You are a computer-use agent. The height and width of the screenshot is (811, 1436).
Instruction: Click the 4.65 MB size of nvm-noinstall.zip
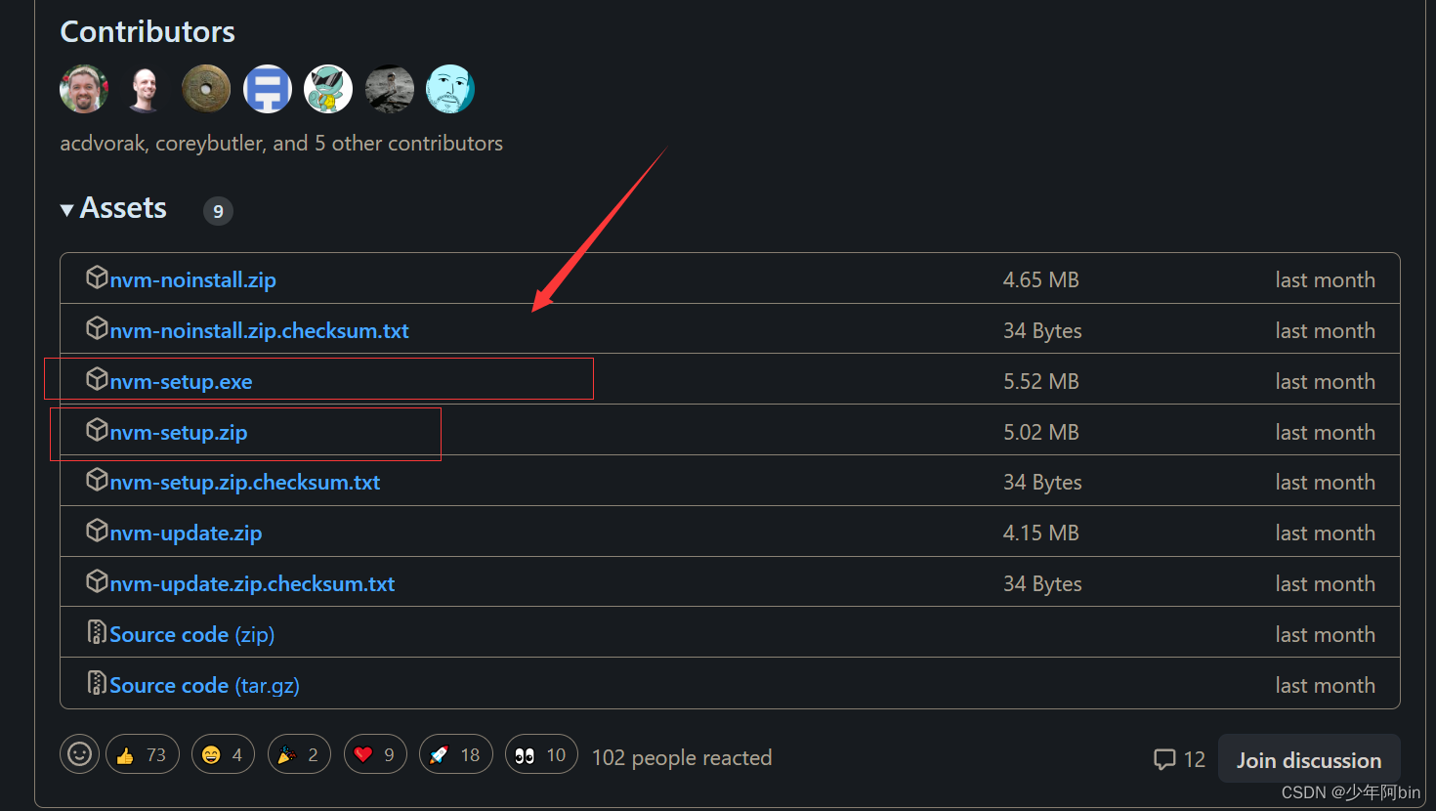(x=1041, y=279)
